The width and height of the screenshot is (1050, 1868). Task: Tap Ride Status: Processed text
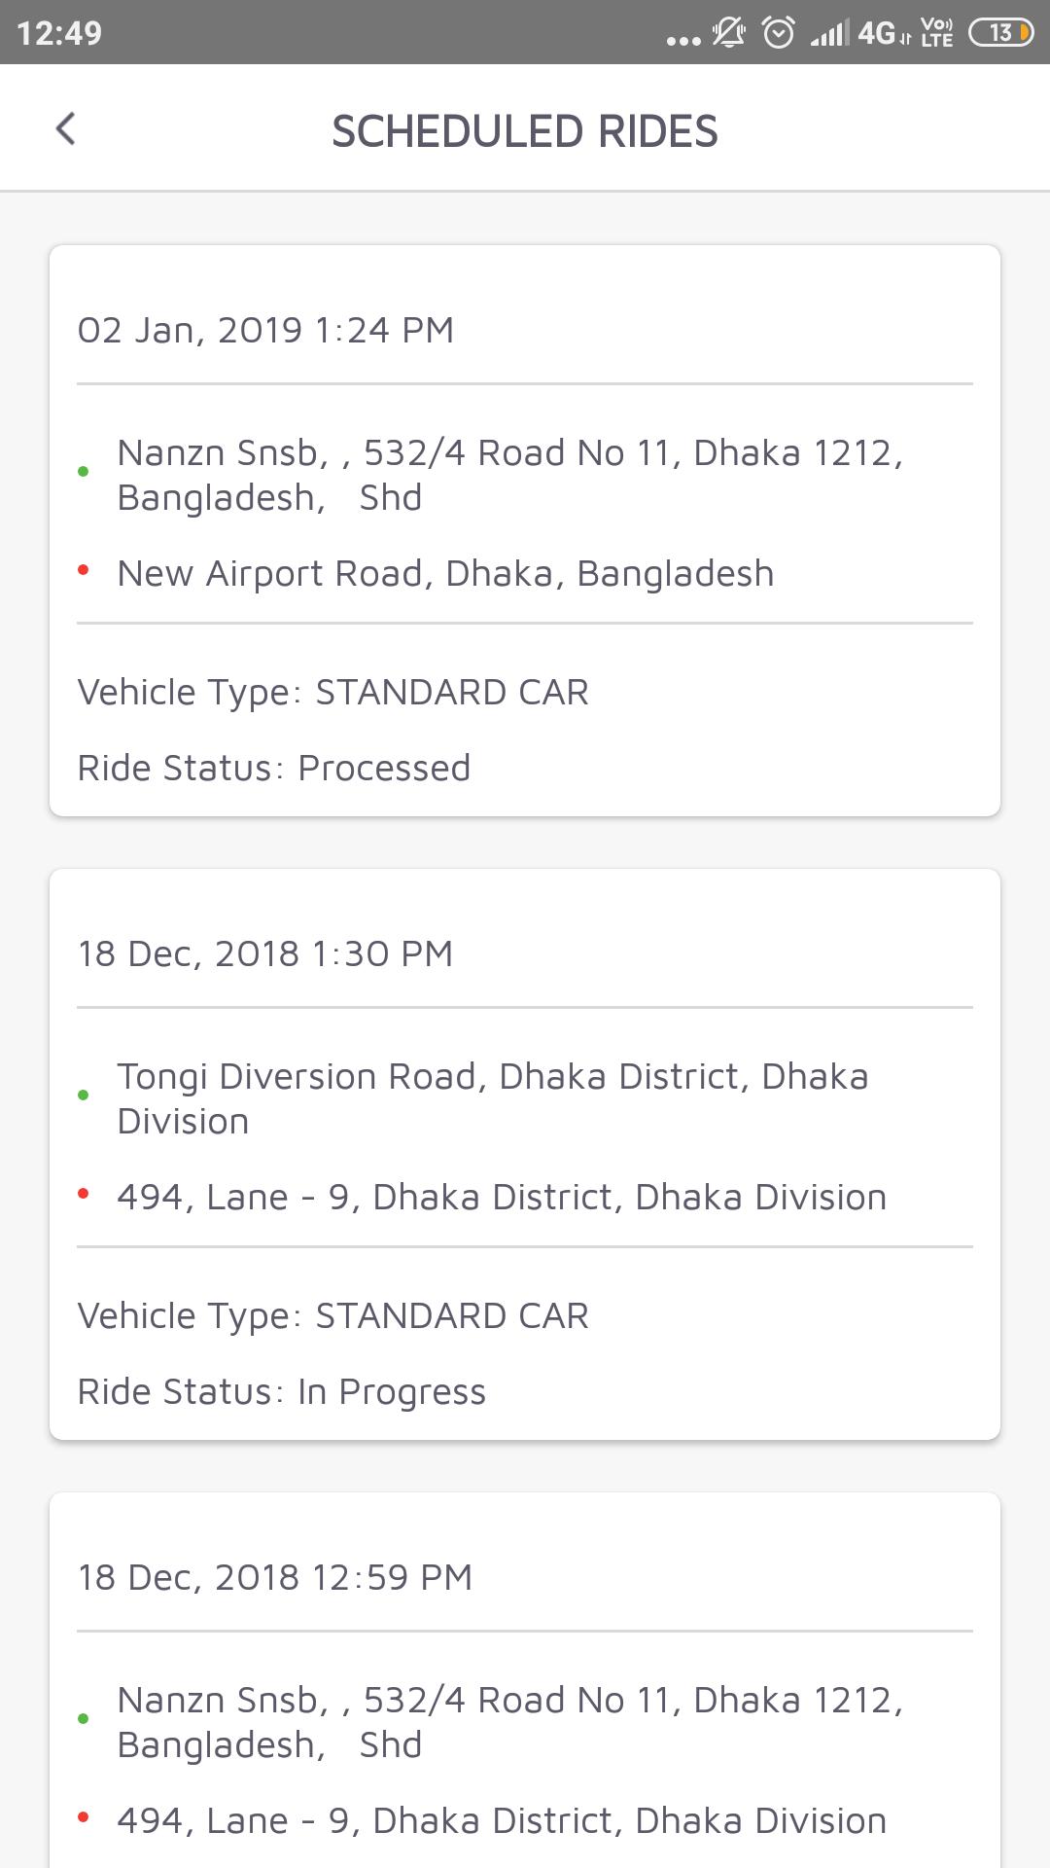click(274, 768)
